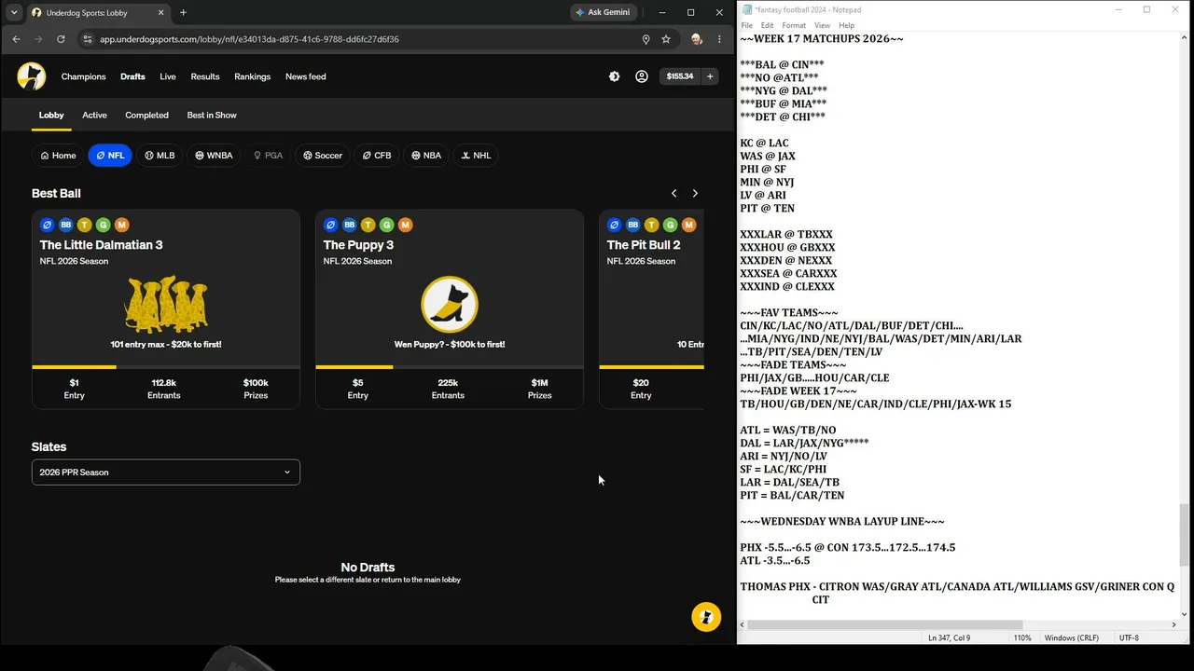Open the Rankings nav item
Screen dimensions: 1194x671
point(253,76)
